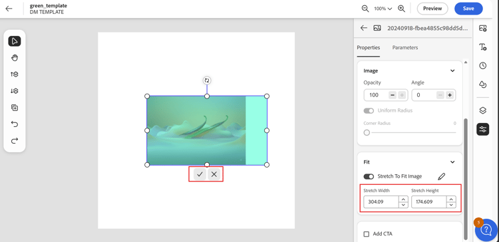The height and width of the screenshot is (242, 499).
Task: Decrease the angle with minus button
Action: point(440,95)
